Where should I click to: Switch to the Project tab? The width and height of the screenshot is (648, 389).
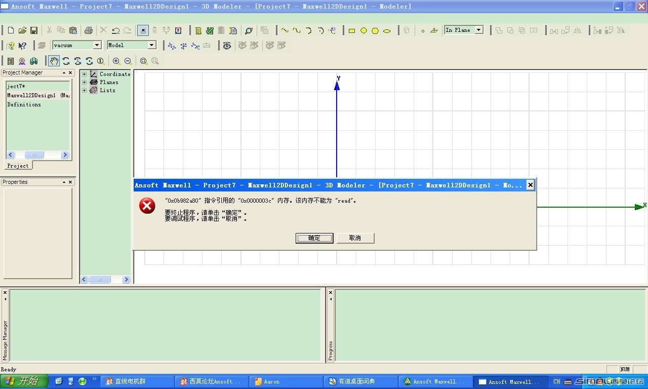pyautogui.click(x=18, y=166)
